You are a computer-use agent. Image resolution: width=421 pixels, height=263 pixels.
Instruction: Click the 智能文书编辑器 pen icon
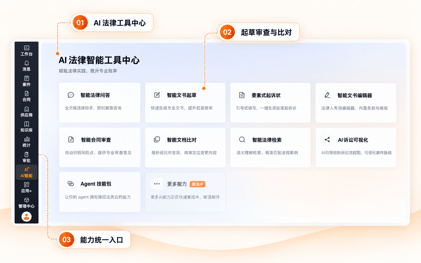[x=327, y=95]
